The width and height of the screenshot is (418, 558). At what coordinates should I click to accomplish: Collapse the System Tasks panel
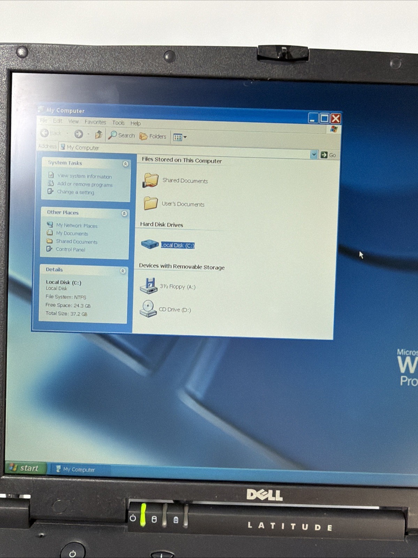click(x=126, y=164)
